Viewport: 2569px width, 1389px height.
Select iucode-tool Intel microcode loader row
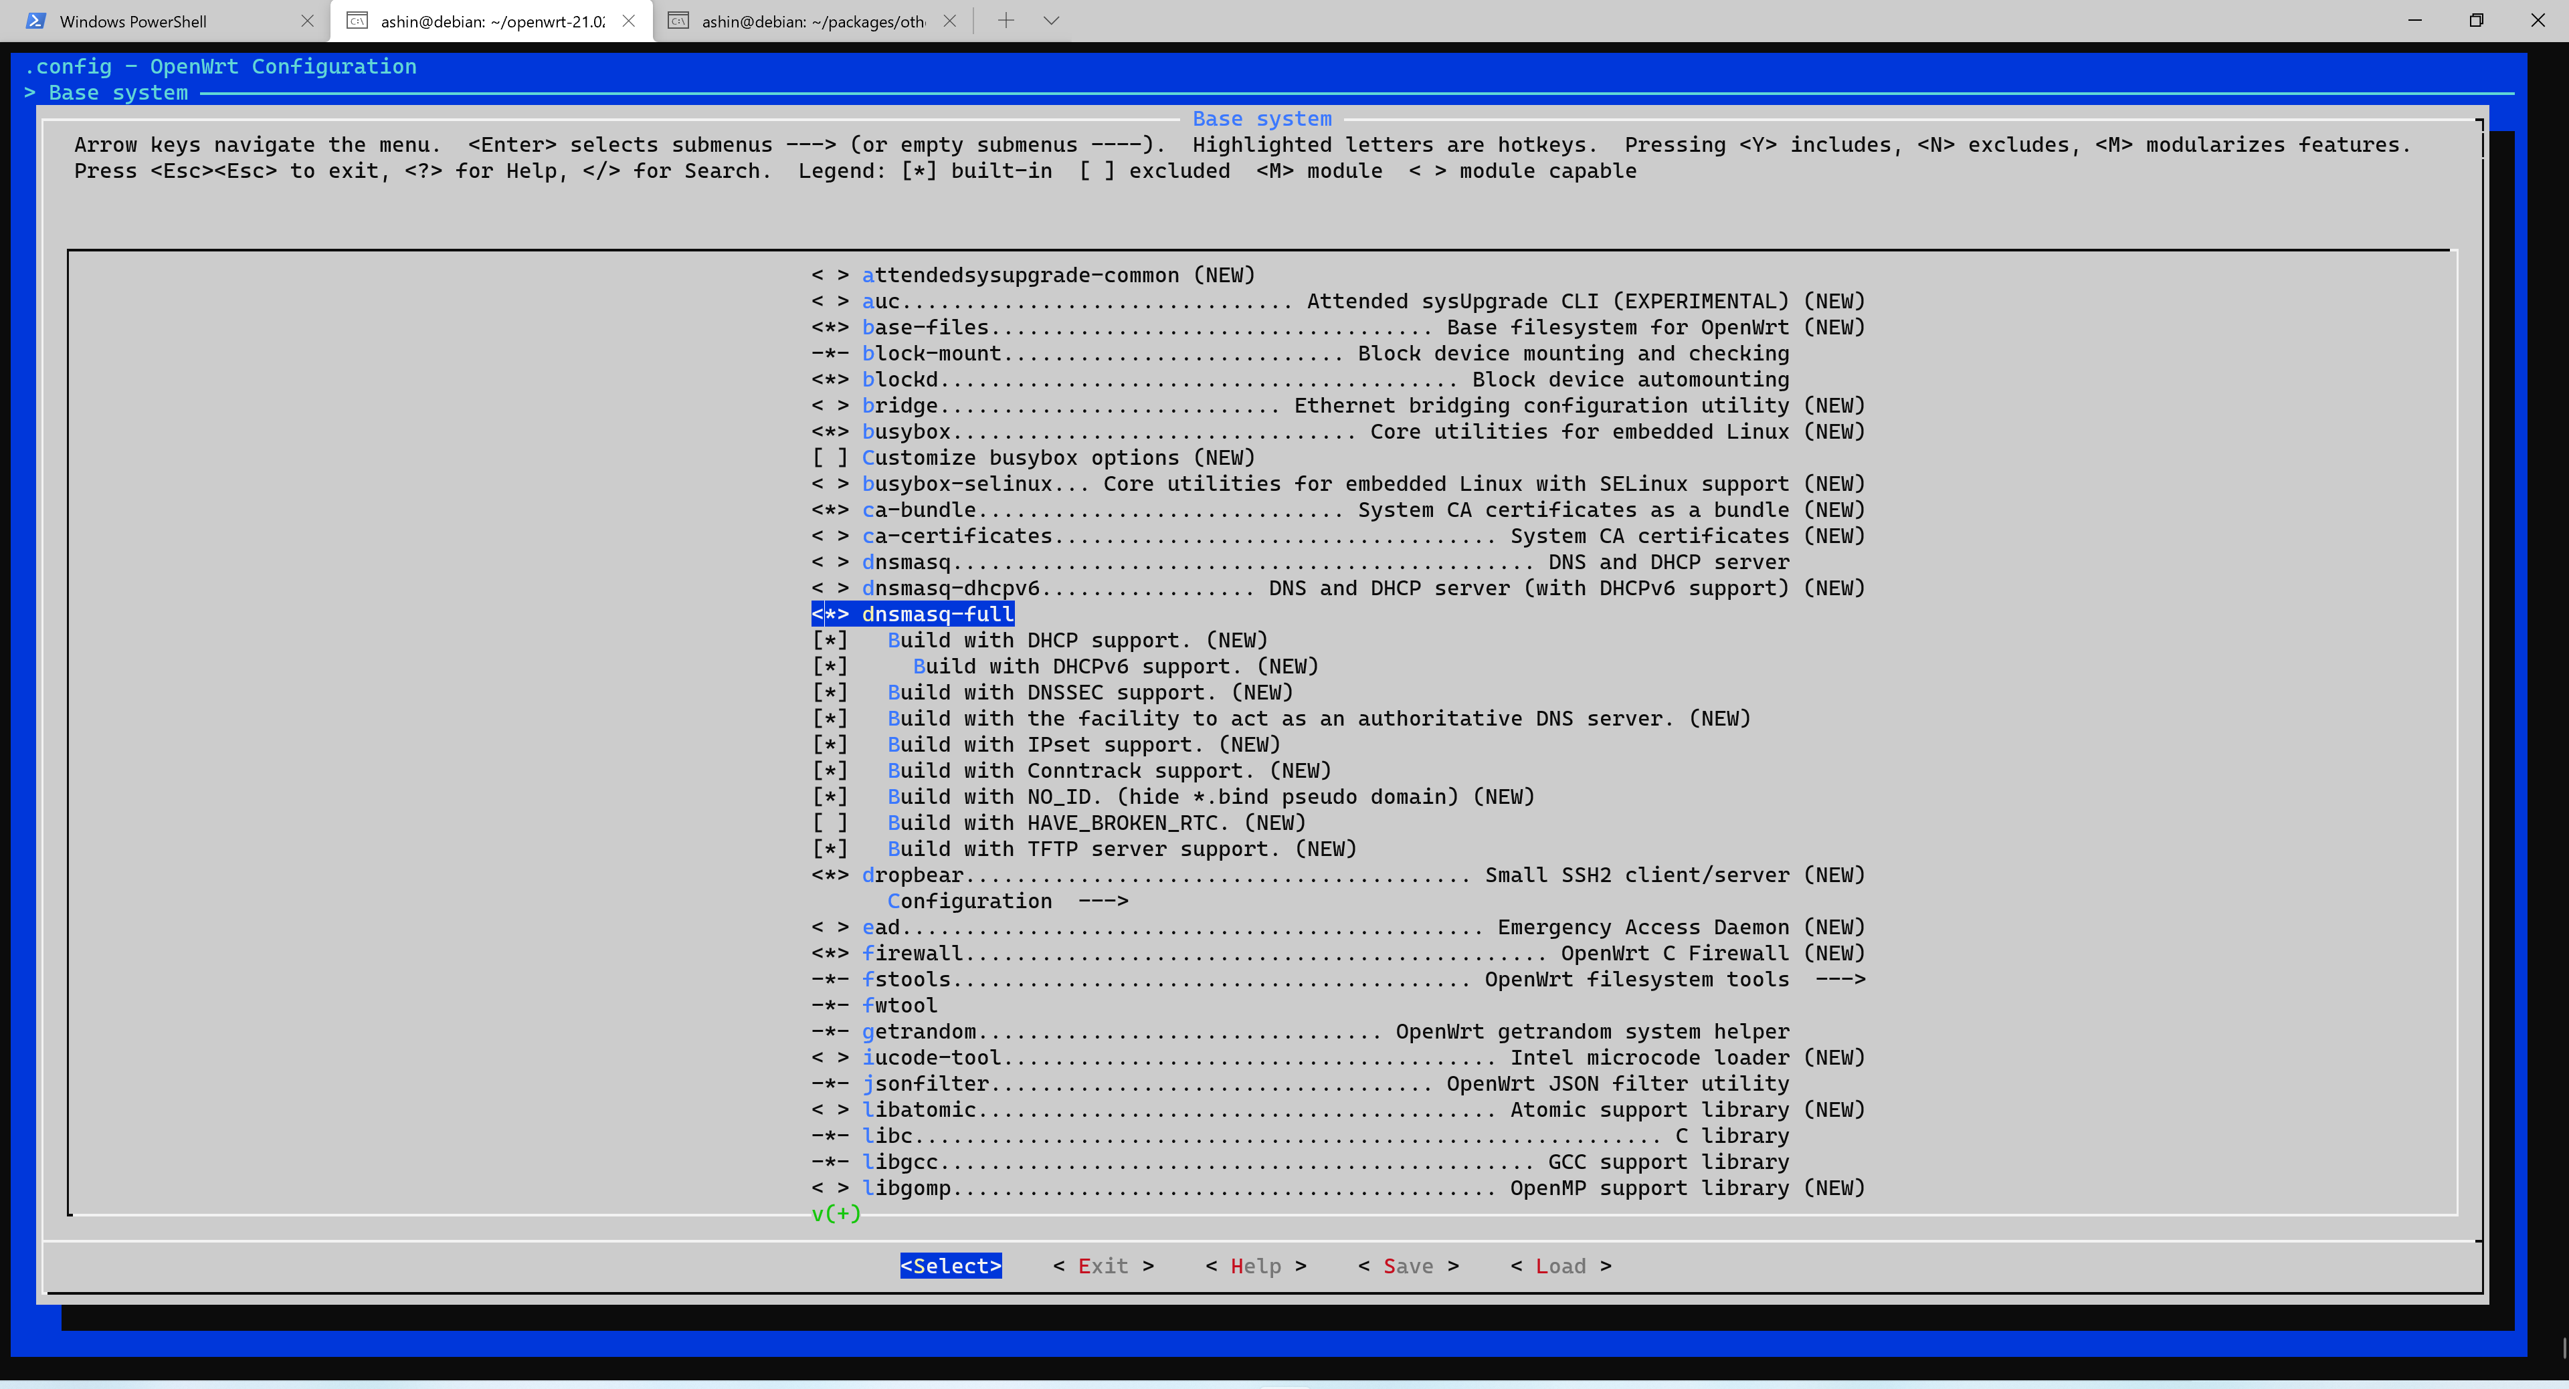click(1338, 1057)
